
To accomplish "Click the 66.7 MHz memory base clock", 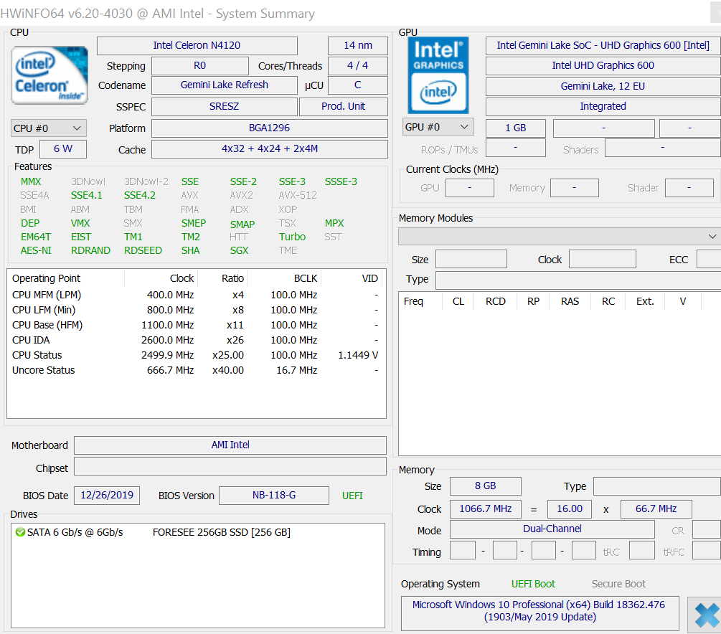I will (656, 509).
